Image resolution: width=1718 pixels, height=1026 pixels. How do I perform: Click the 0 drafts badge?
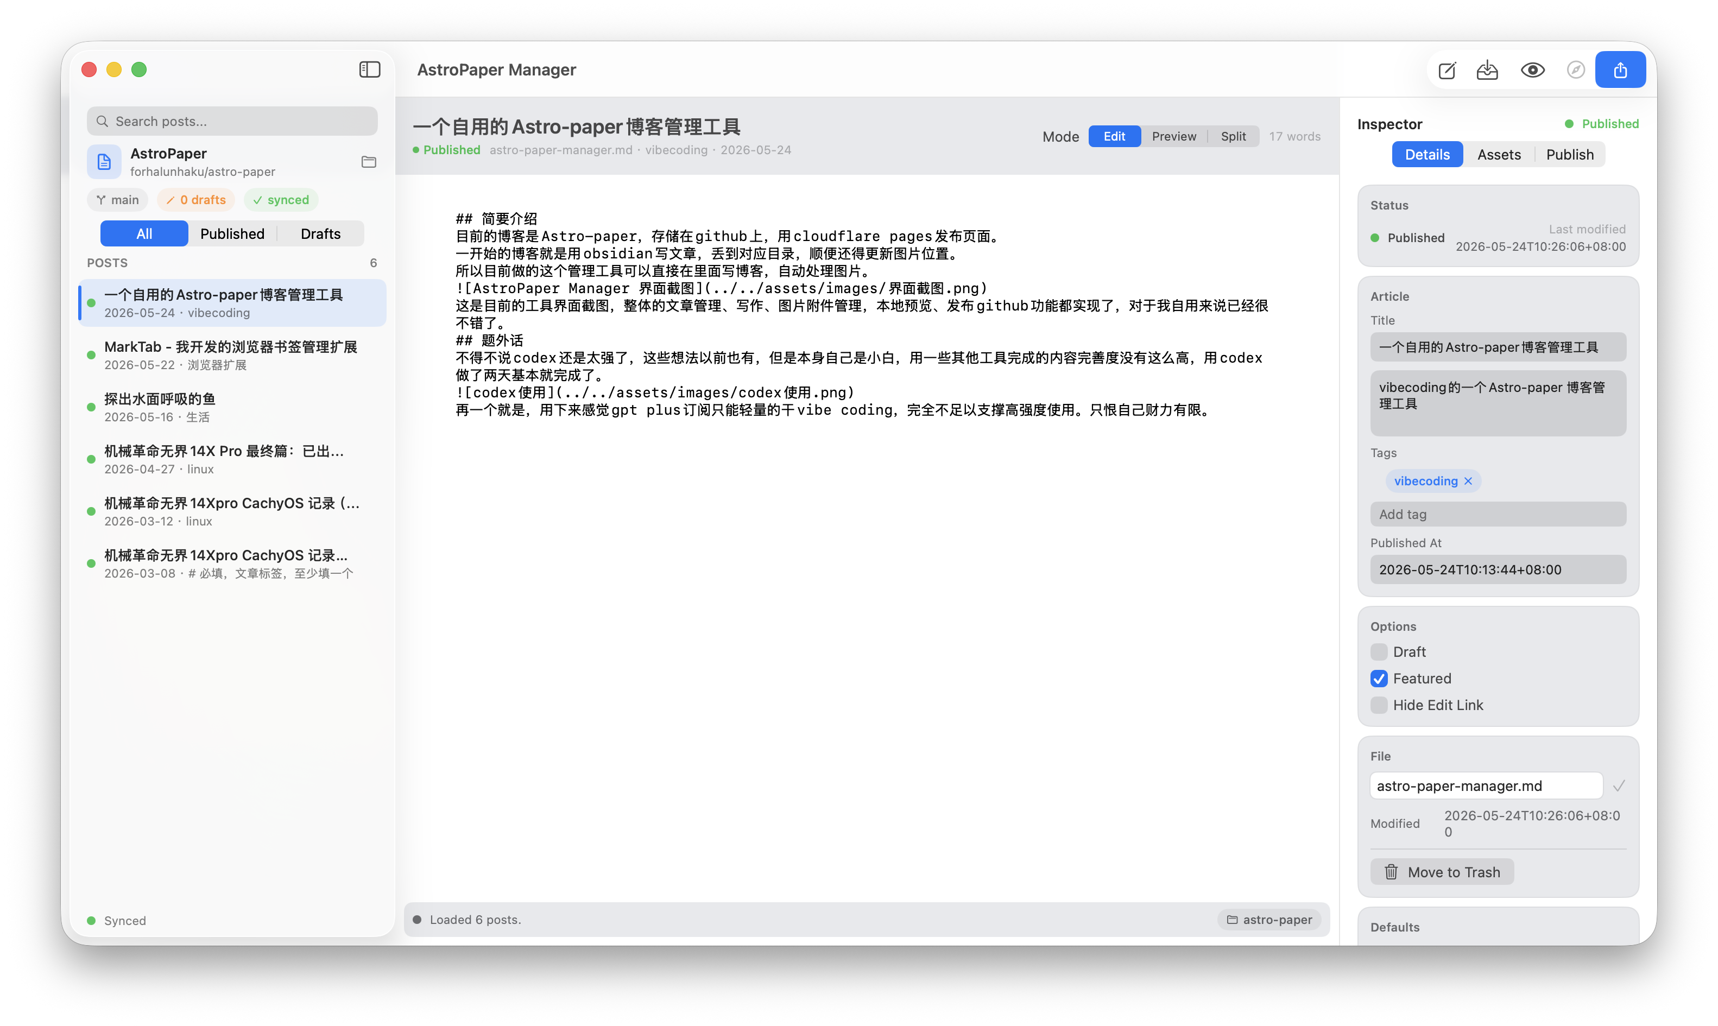pos(197,200)
